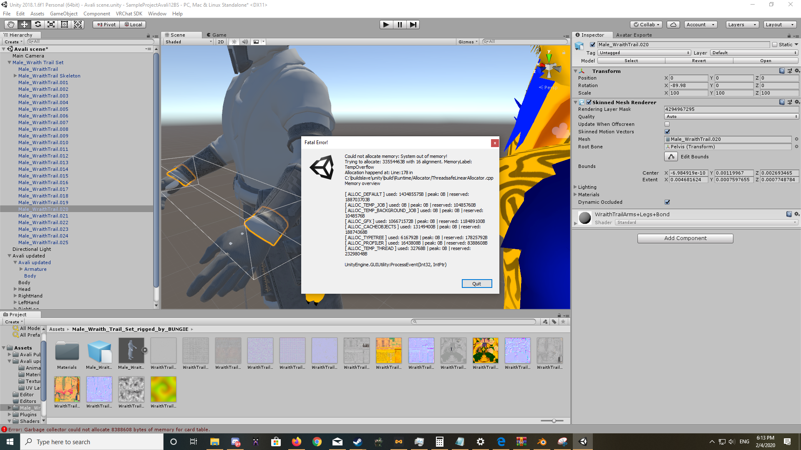Image resolution: width=801 pixels, height=450 pixels.
Task: Expand the Lighting section
Action: 575,187
